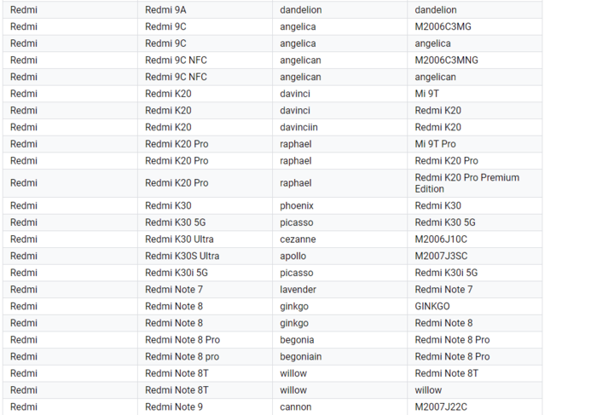Select the "M2007J3SC" cell

tap(441, 256)
